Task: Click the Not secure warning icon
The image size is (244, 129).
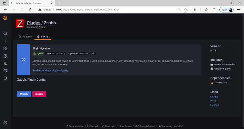Action: 40,9
